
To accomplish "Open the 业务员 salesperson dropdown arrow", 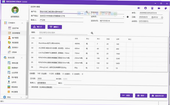I will pyautogui.click(x=124, y=17).
